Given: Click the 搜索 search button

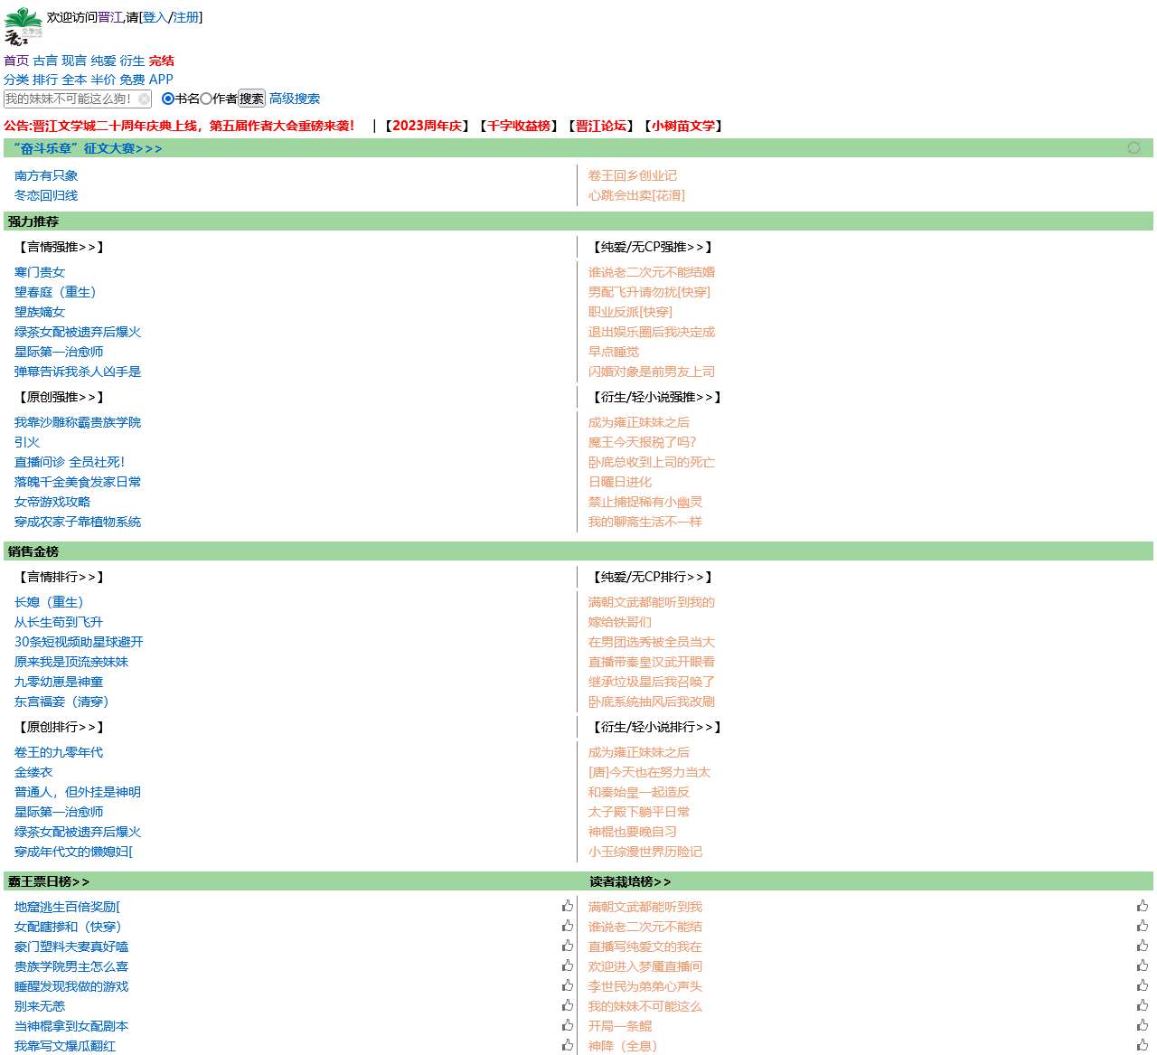Looking at the screenshot, I should click(x=251, y=99).
